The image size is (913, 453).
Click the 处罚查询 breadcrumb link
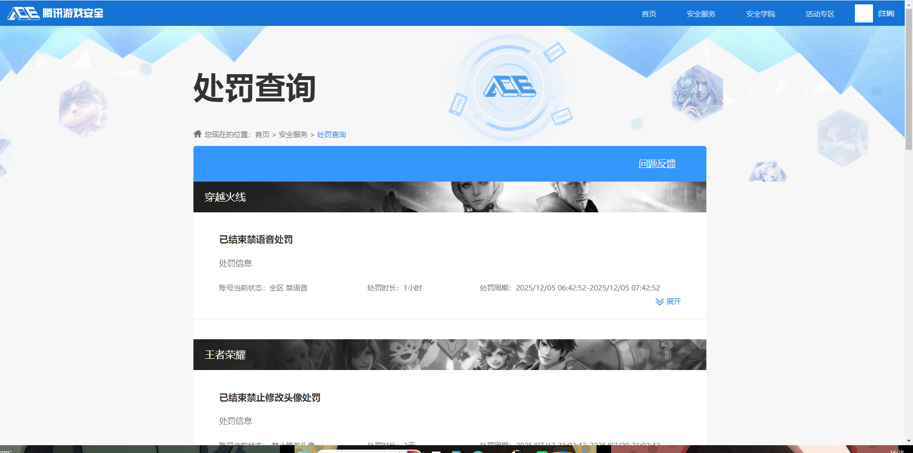[331, 134]
